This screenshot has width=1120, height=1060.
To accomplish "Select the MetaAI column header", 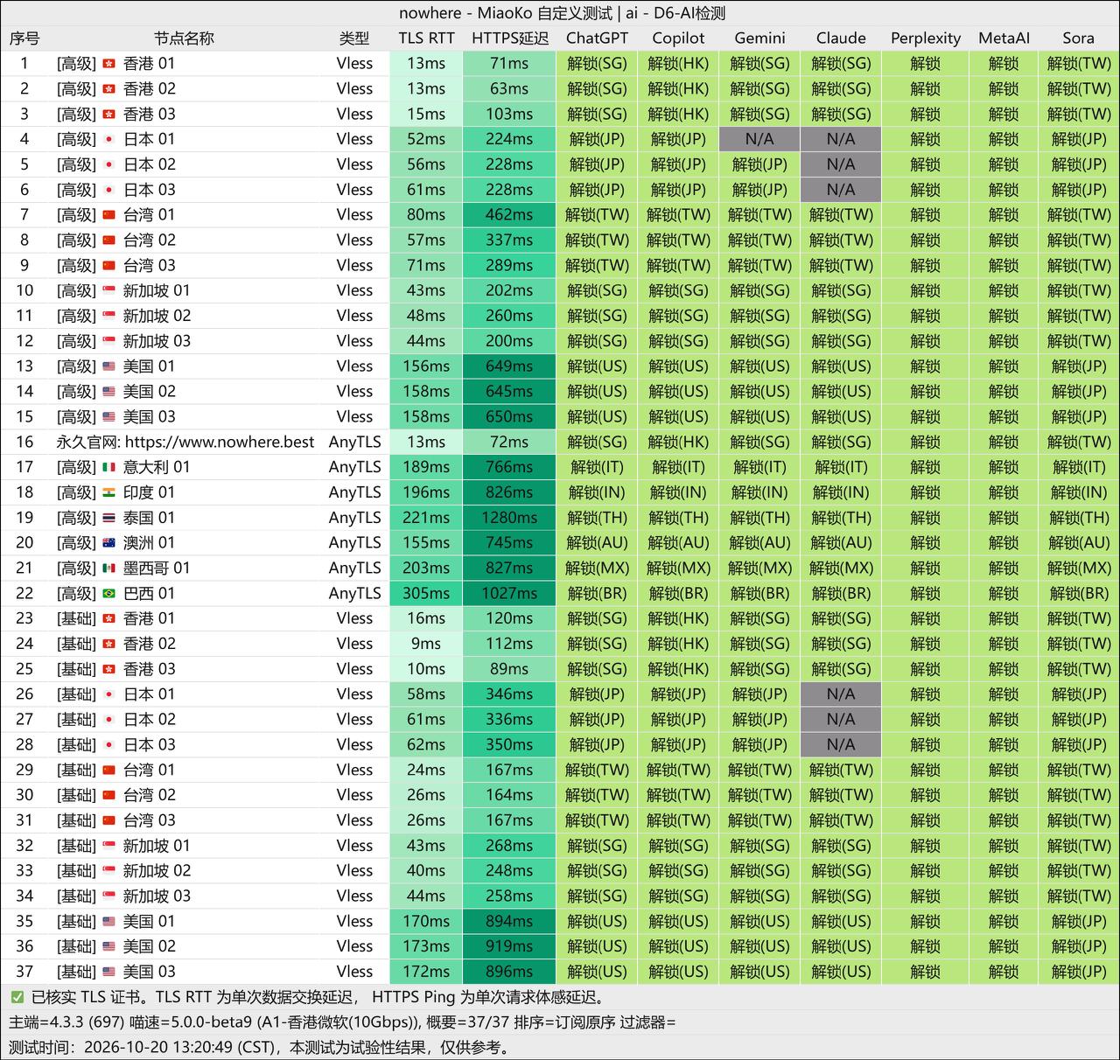I will pyautogui.click(x=1004, y=38).
